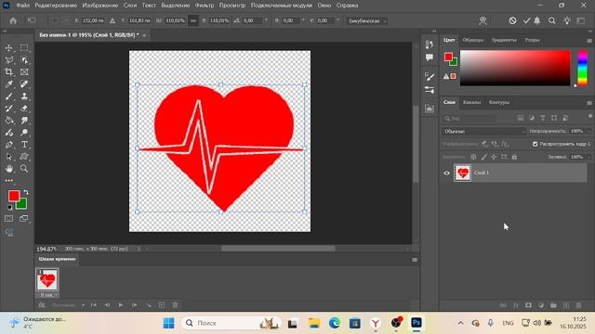595x334 pixels.
Task: Select the Clone Stamp tool
Action: (x=24, y=96)
